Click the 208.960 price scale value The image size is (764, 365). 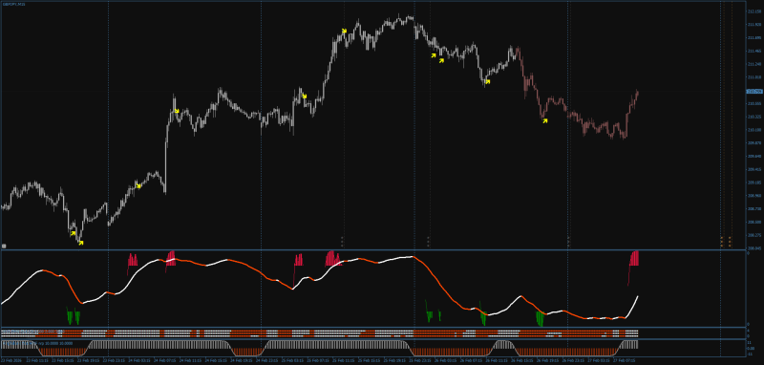753,196
